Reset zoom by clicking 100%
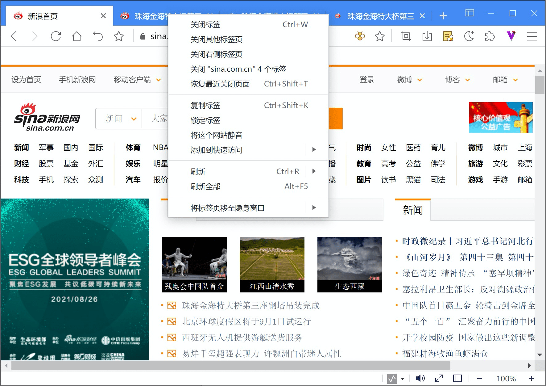 506,379
